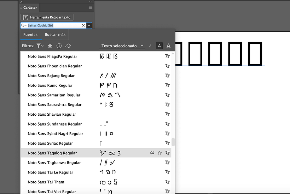This screenshot has width=290, height=194.
Task: Clear the font search field
Action: 83,25
